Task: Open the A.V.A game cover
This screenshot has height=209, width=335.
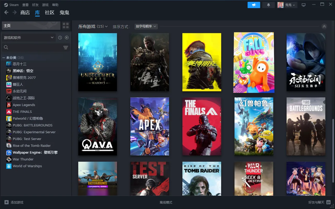Action: click(x=98, y=126)
